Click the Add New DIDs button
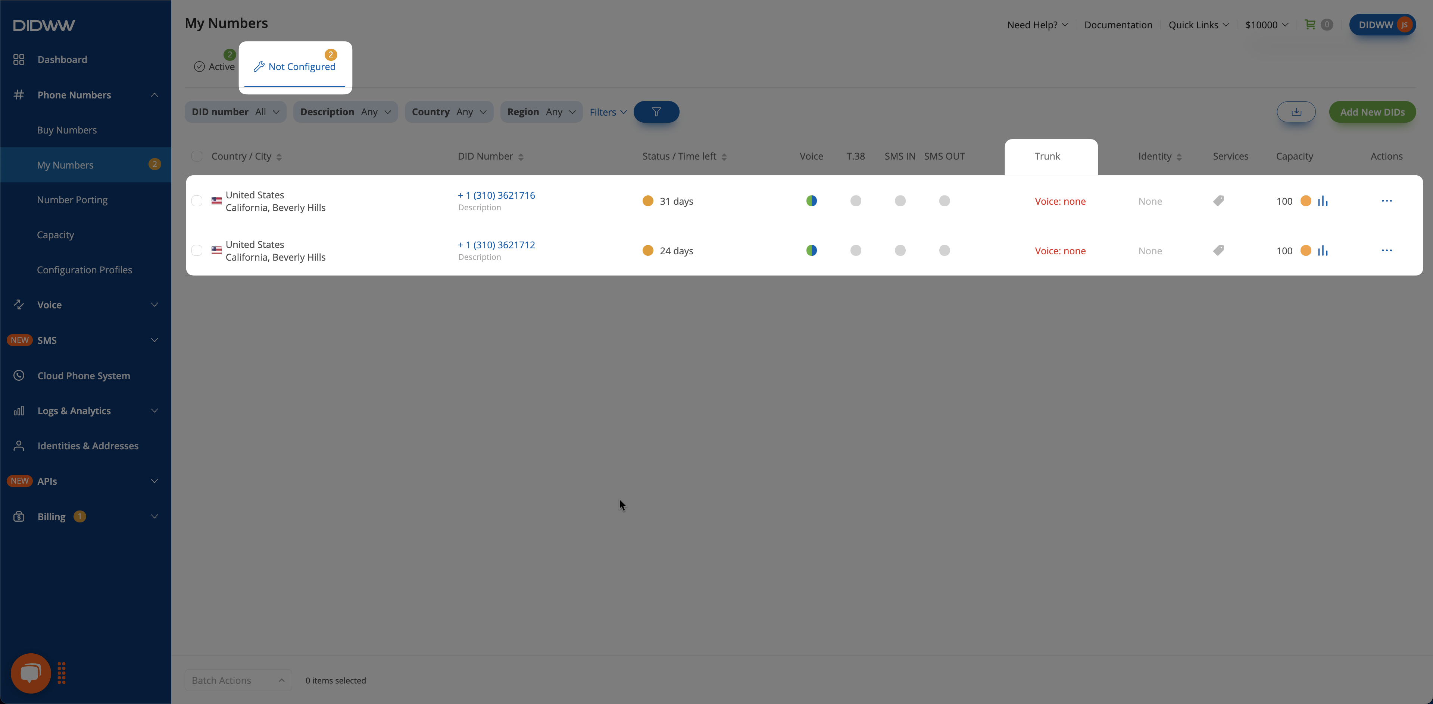The image size is (1433, 704). 1372,112
